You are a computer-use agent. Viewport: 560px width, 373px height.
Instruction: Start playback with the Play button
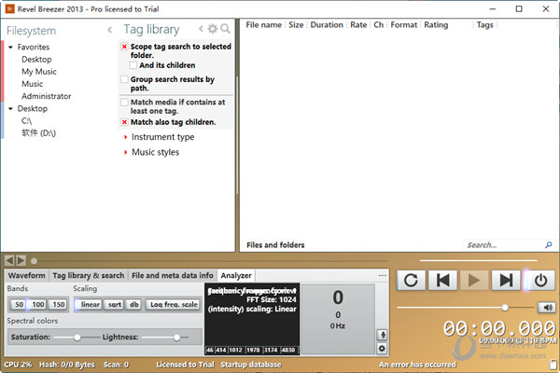[474, 280]
